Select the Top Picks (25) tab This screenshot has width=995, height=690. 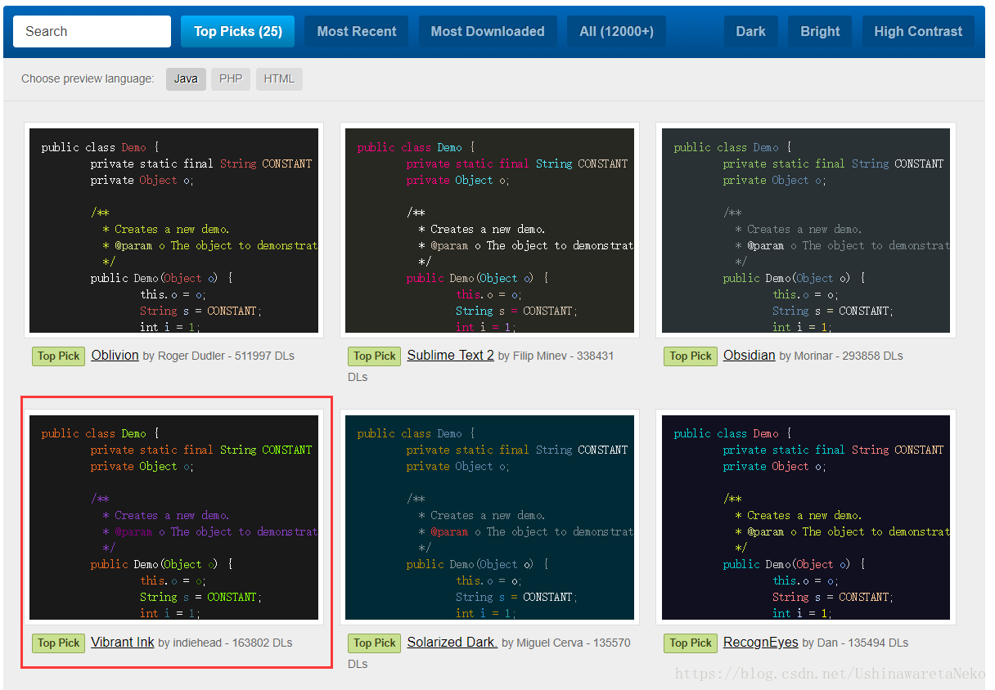point(238,31)
